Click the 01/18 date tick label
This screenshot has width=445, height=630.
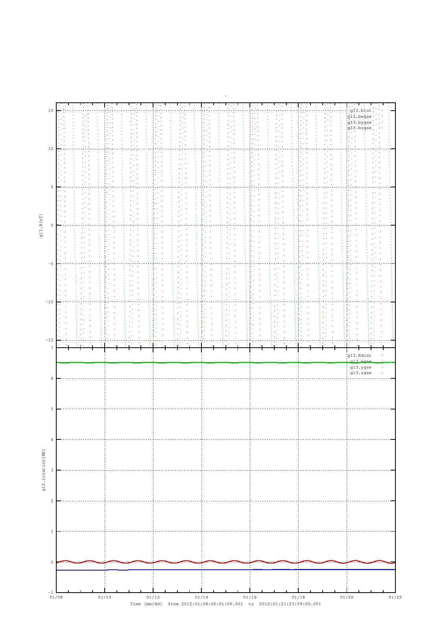(x=298, y=597)
